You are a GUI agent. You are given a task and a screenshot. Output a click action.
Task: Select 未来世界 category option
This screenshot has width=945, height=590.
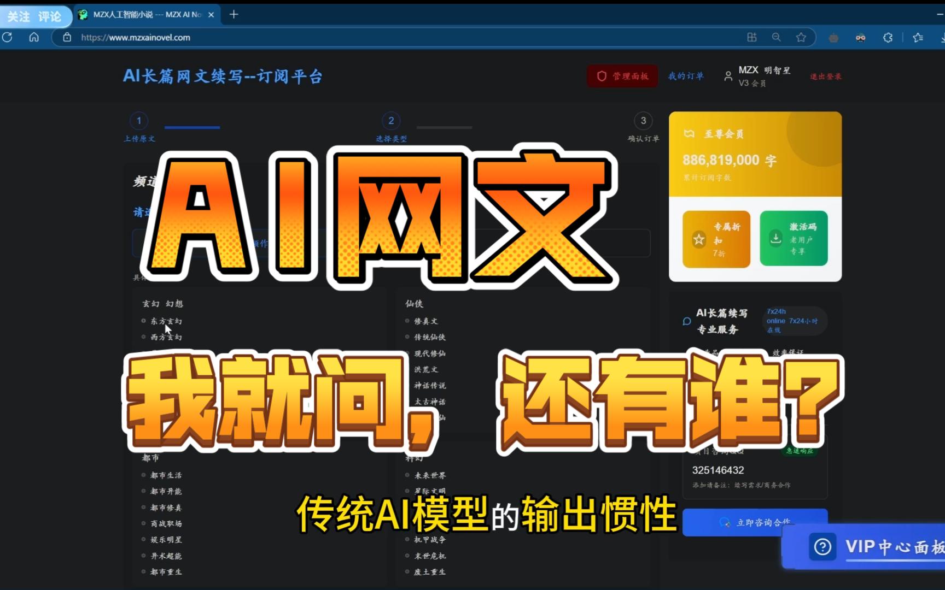point(425,475)
